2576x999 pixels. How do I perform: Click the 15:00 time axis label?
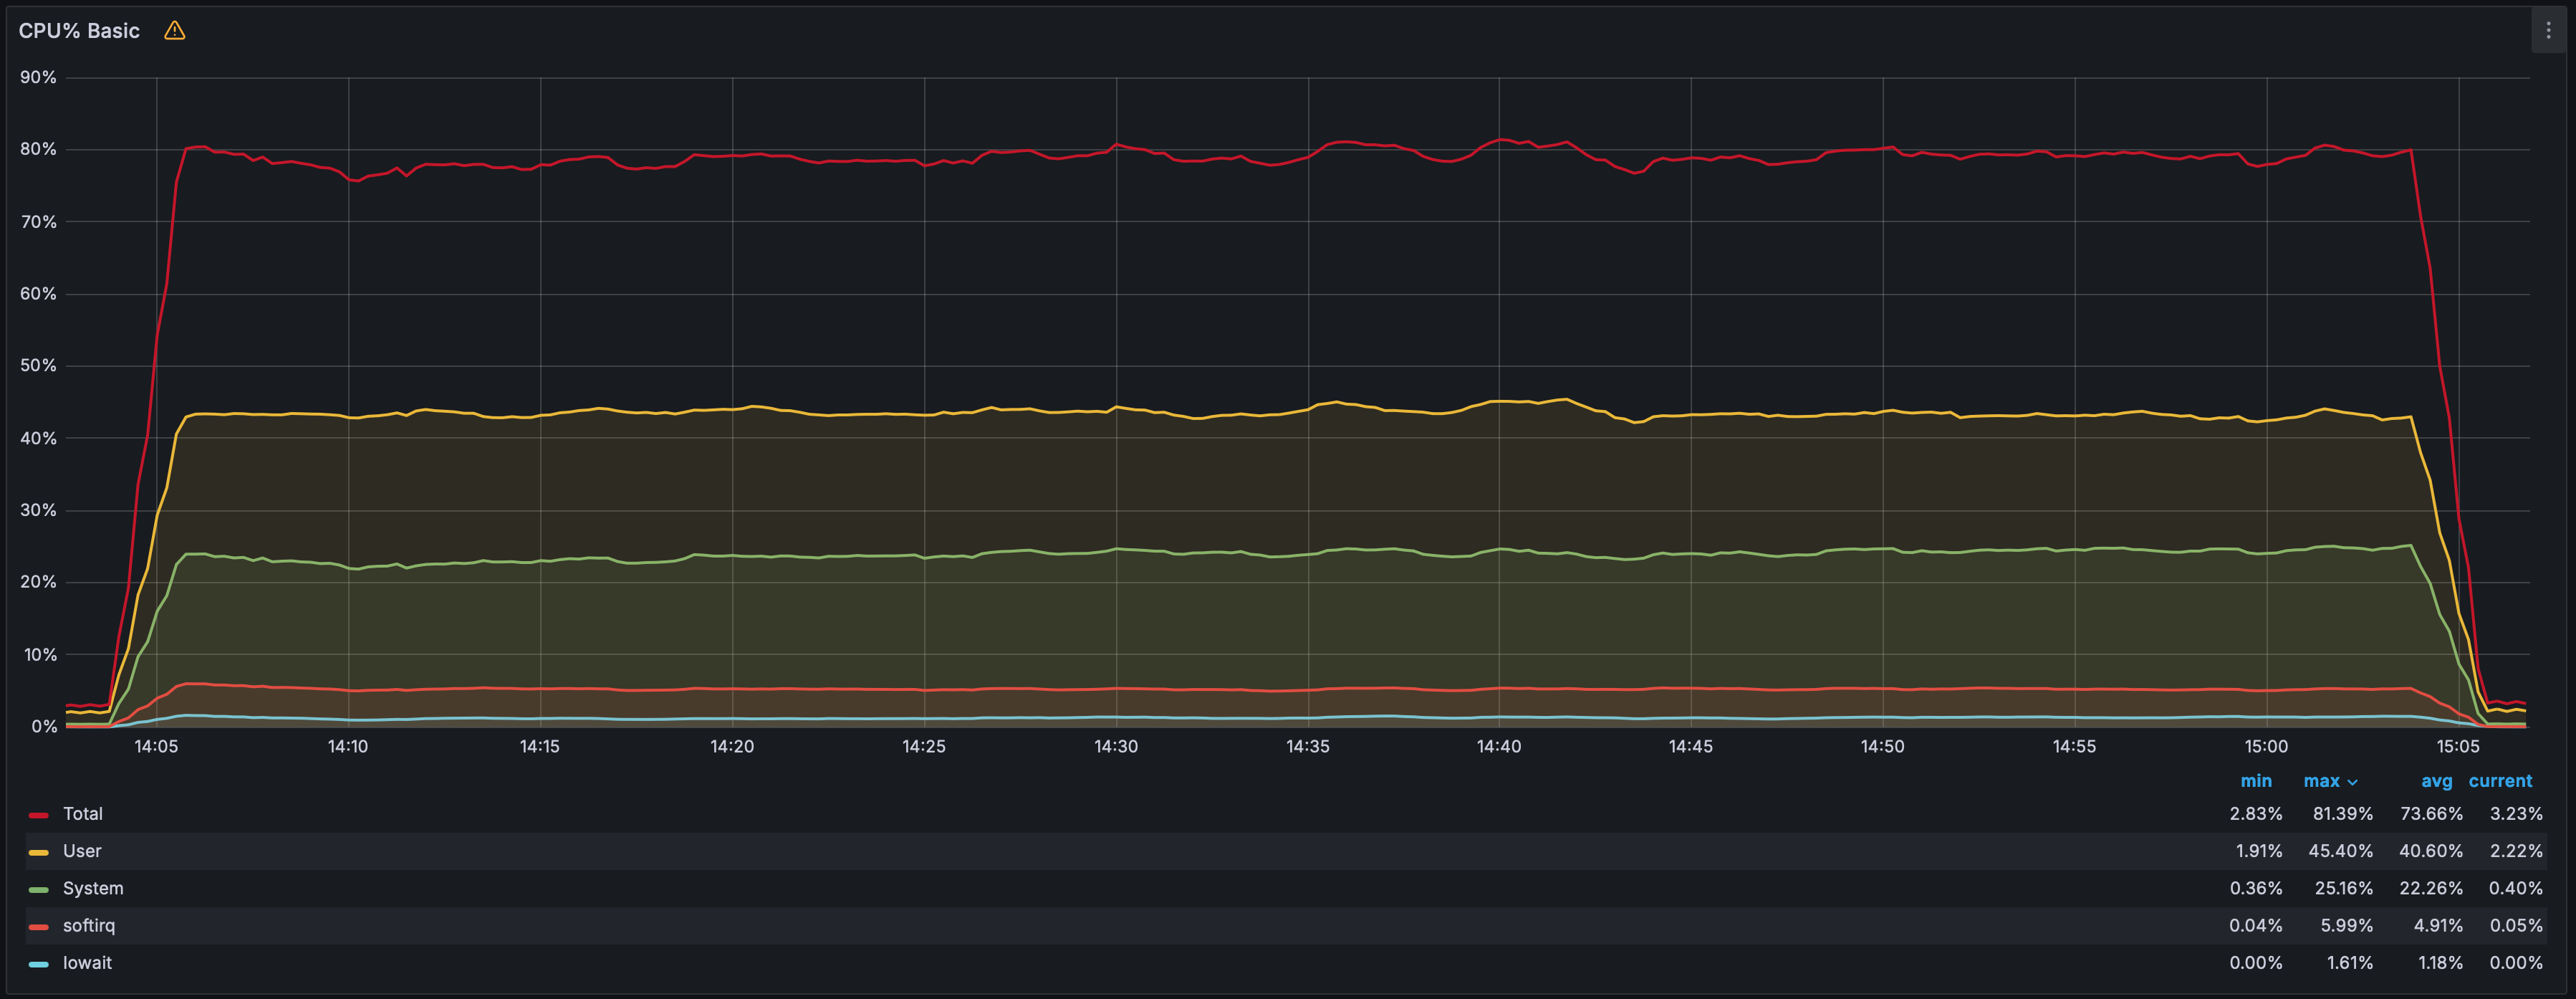coord(2266,747)
